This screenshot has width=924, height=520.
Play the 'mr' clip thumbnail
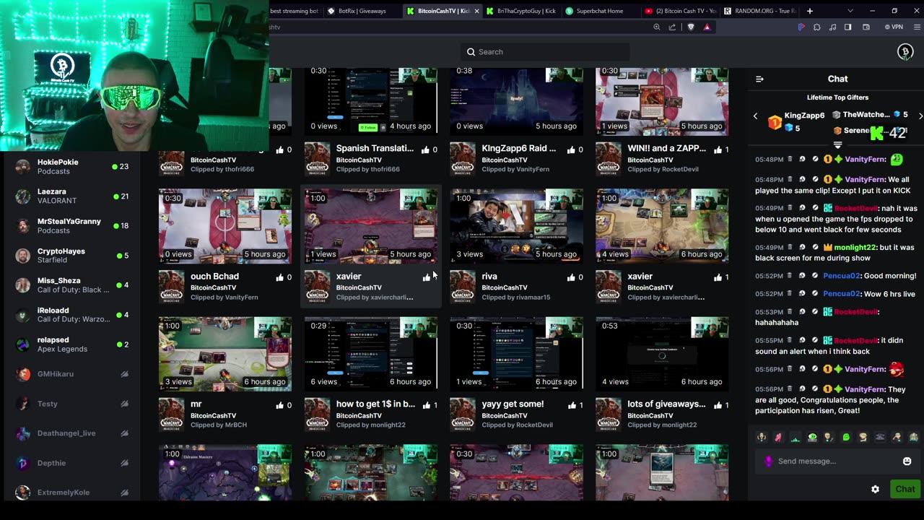(225, 354)
